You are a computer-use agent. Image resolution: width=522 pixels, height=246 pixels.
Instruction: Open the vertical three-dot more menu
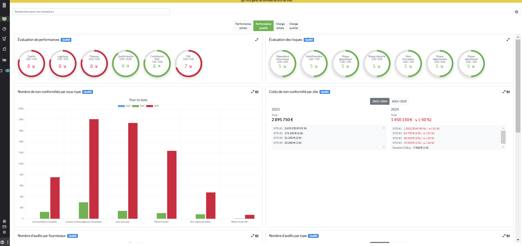8,242
